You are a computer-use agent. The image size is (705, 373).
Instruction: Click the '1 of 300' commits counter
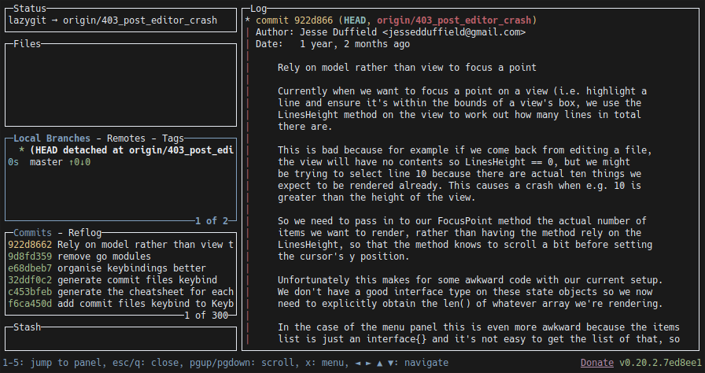click(x=206, y=315)
